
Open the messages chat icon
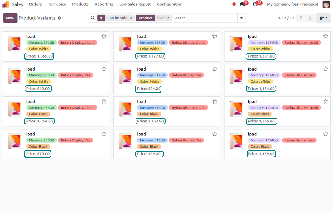[243, 4]
